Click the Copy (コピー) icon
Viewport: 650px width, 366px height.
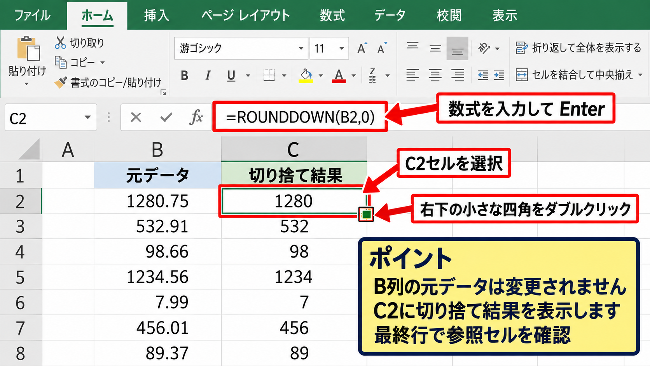pyautogui.click(x=61, y=62)
